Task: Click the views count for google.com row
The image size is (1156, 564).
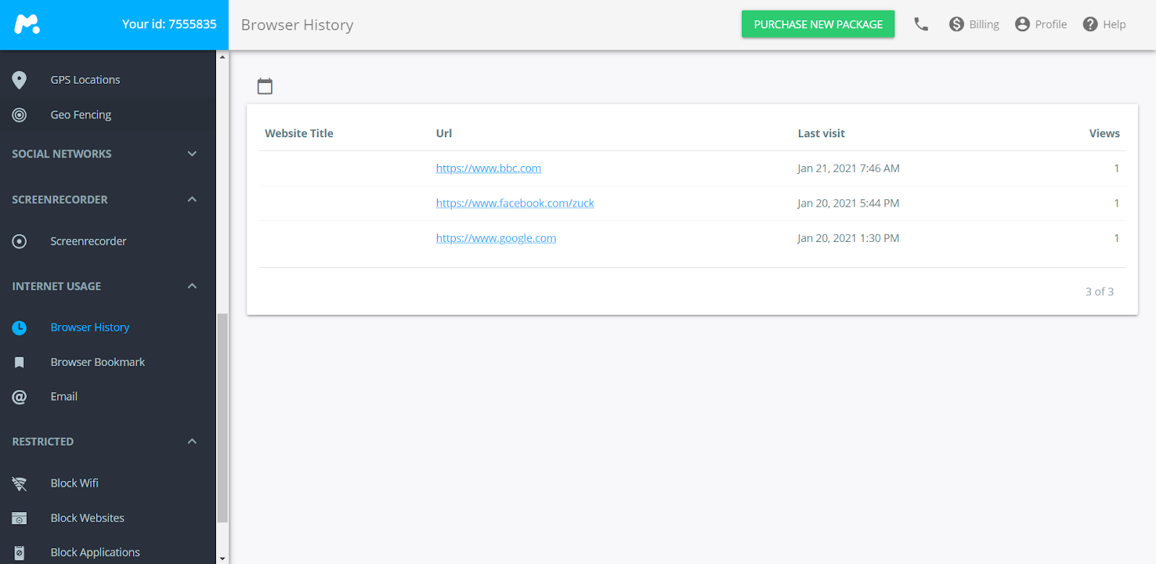Action: coord(1116,238)
